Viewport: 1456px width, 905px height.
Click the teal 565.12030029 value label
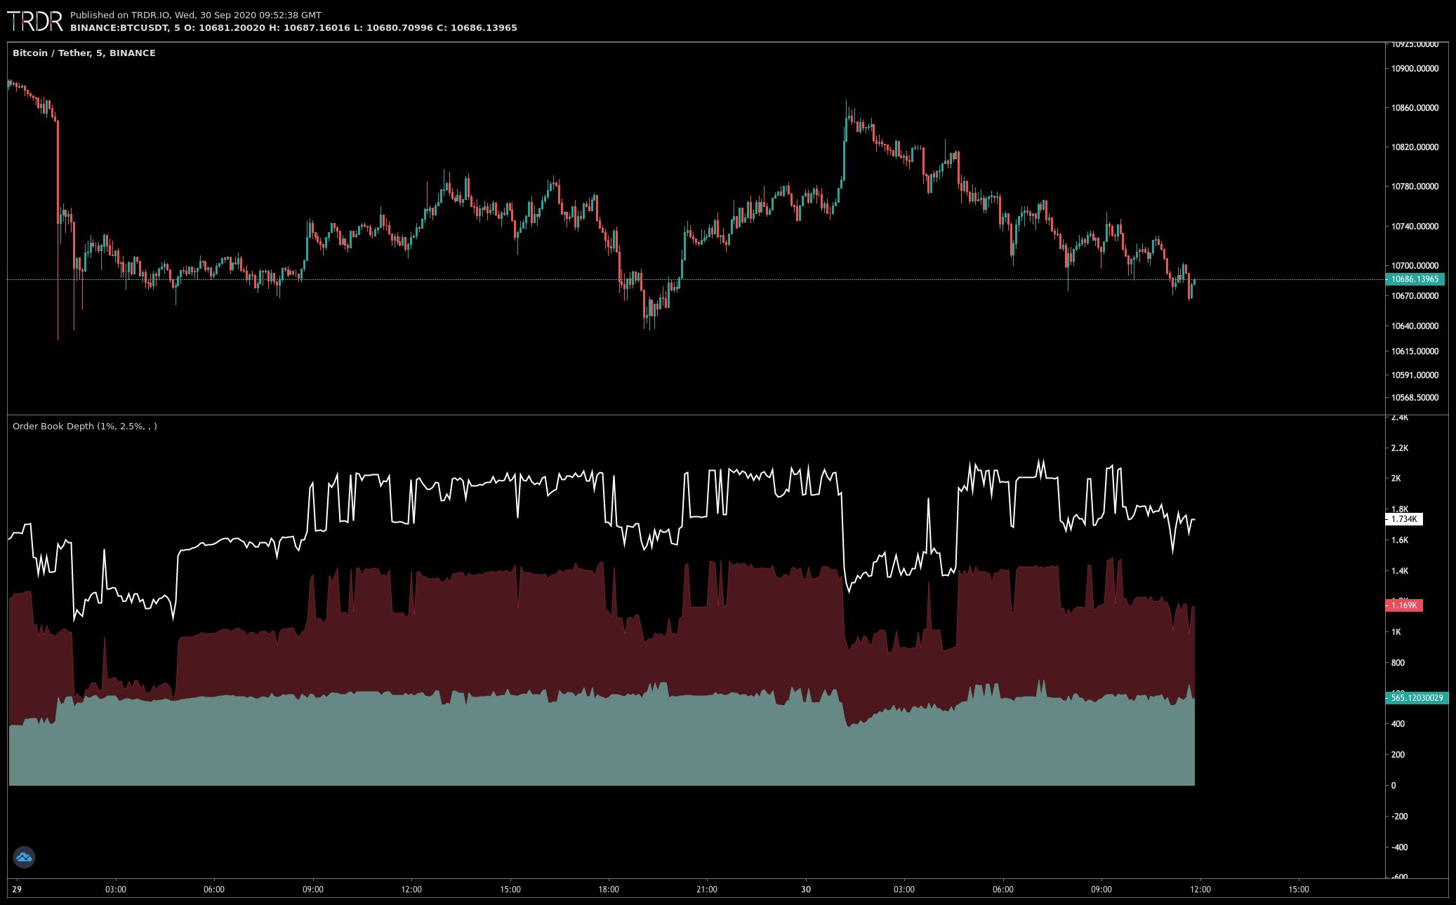(x=1416, y=697)
